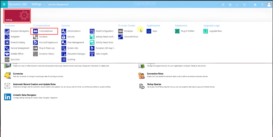Click the Mobile Offline icon
Screen dimensions: 273x137
pyautogui.click(x=7, y=54)
